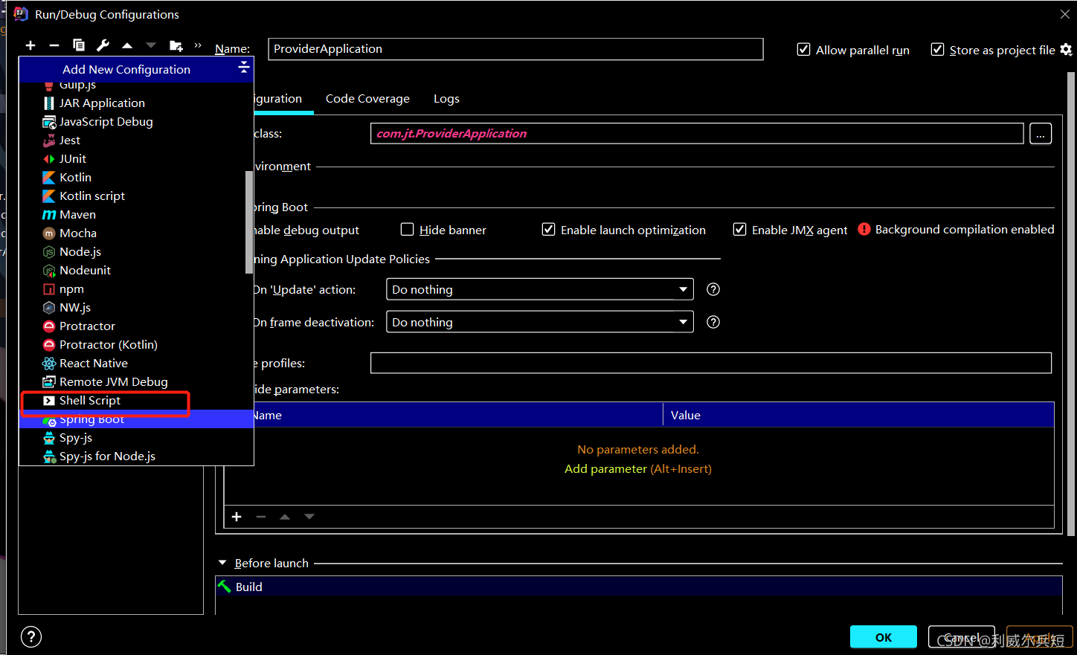Image resolution: width=1077 pixels, height=655 pixels.
Task: Select Maven configuration type
Action: pos(136,214)
